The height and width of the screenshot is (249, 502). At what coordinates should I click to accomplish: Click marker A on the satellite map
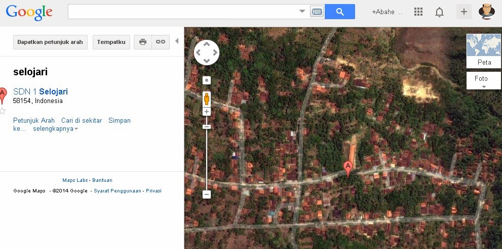click(348, 169)
